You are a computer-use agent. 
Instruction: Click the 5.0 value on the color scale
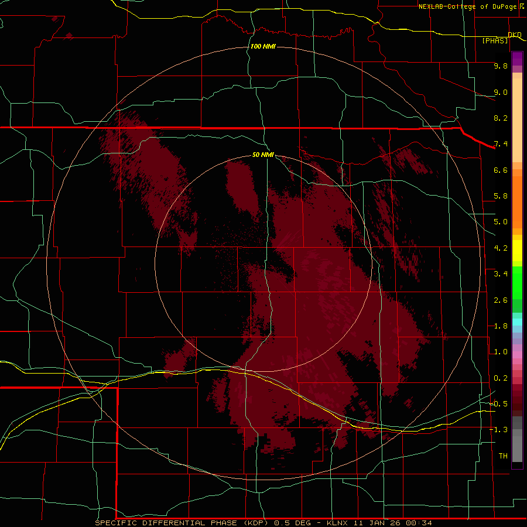pos(501,222)
